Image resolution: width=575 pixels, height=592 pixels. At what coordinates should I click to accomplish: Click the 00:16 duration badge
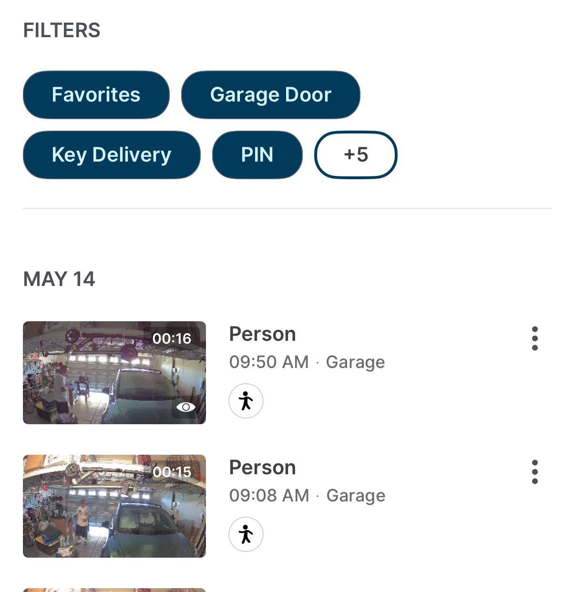pyautogui.click(x=172, y=338)
